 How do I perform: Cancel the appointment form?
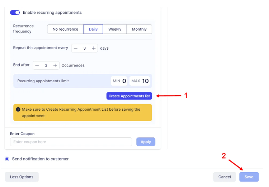point(225,177)
